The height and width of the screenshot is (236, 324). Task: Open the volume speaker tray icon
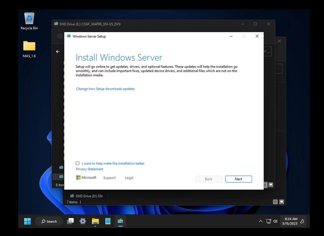click(275, 221)
